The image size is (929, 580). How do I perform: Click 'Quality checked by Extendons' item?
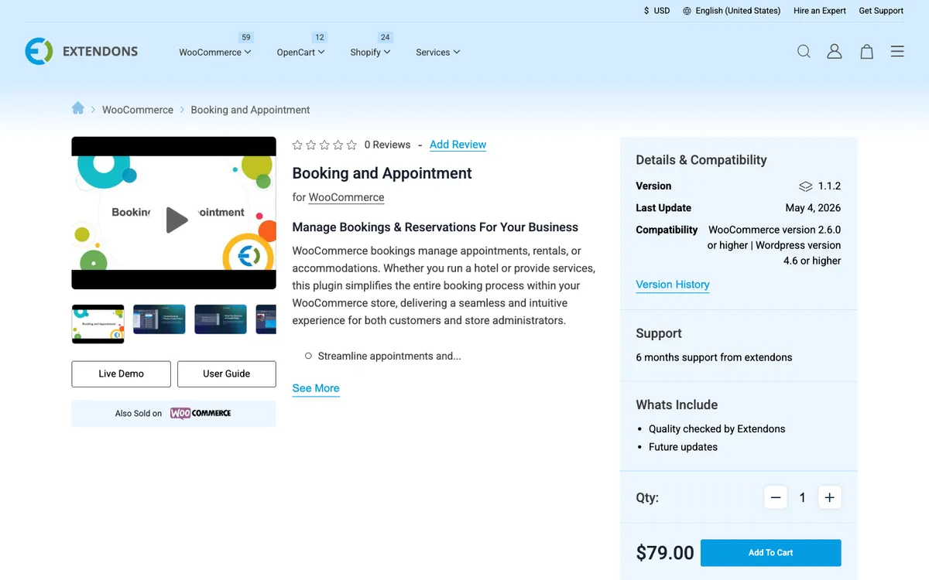point(717,429)
